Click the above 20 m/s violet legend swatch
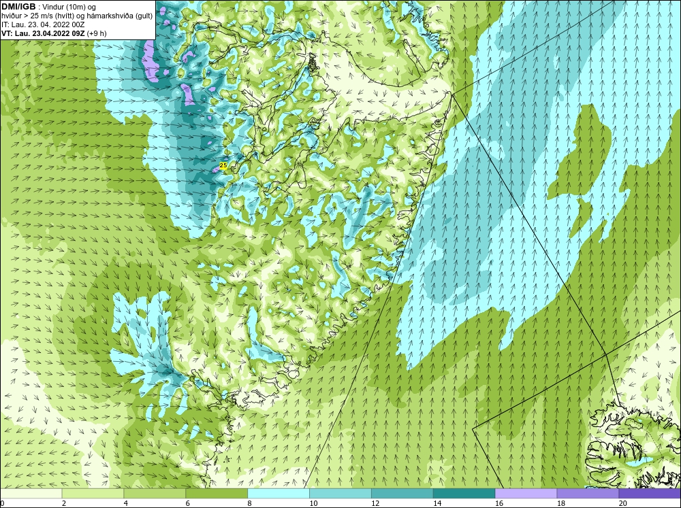 click(650, 494)
